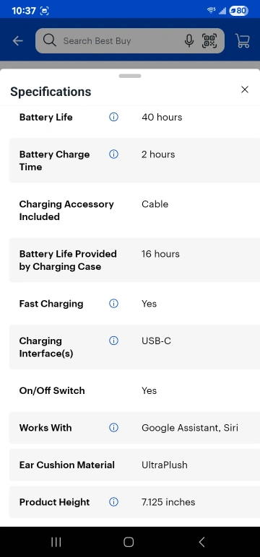This screenshot has height=557, width=260.
Task: Close the Specifications sheet
Action: pos(245,89)
